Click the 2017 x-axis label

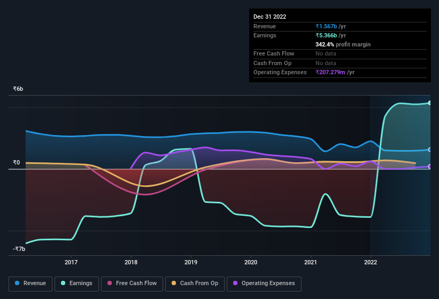click(x=71, y=262)
